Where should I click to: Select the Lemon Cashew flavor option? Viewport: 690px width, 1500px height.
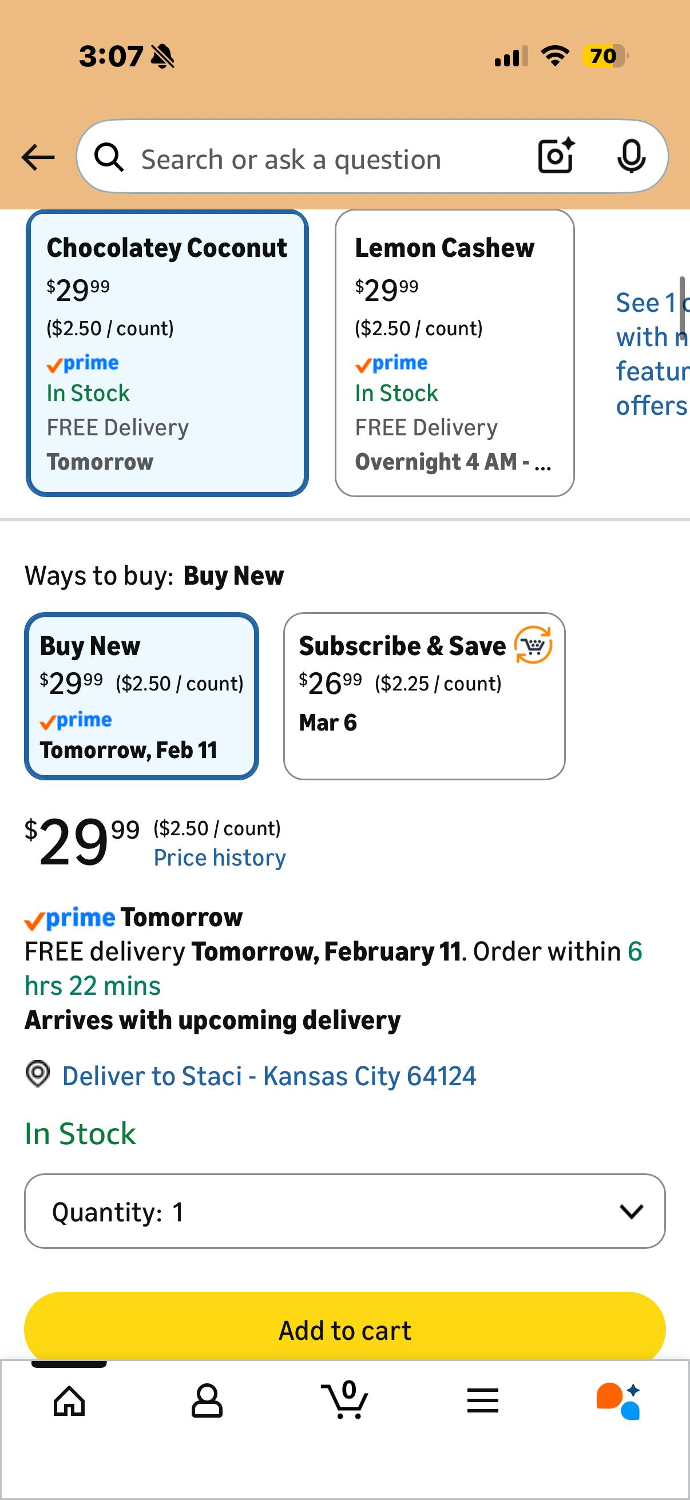454,353
